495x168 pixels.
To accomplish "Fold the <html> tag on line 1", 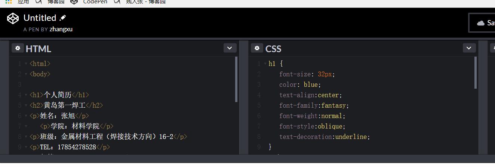I will tap(26, 64).
